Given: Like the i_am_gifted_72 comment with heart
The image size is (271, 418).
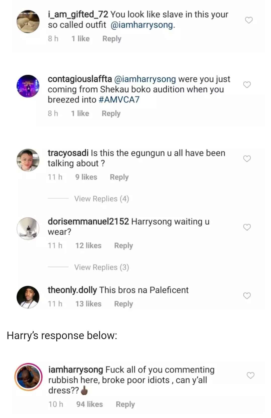Looking at the screenshot, I should [248, 20].
